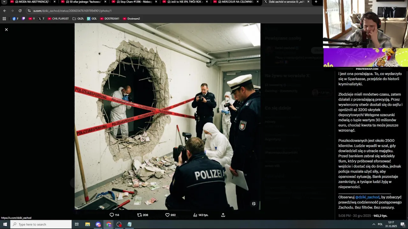
Task: Select the 'Dziki zachód w serwisie X' tab
Action: tap(287, 2)
